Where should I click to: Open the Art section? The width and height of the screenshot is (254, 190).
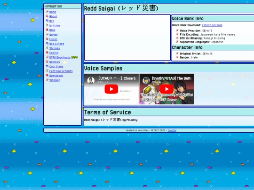click(x=52, y=21)
